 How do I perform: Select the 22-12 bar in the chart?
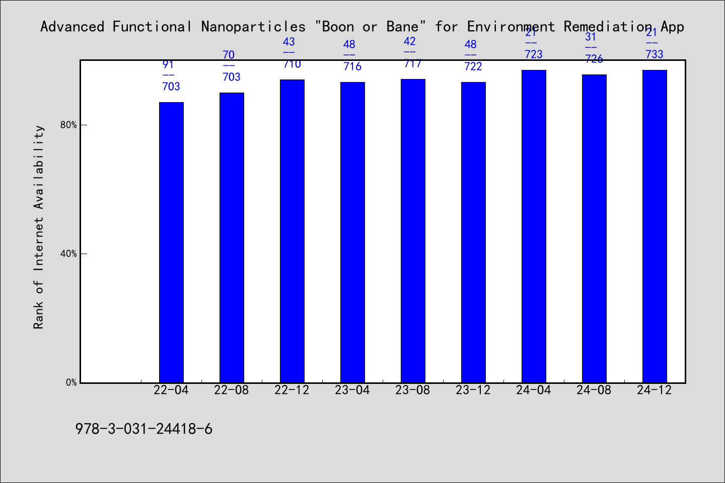[x=292, y=231]
